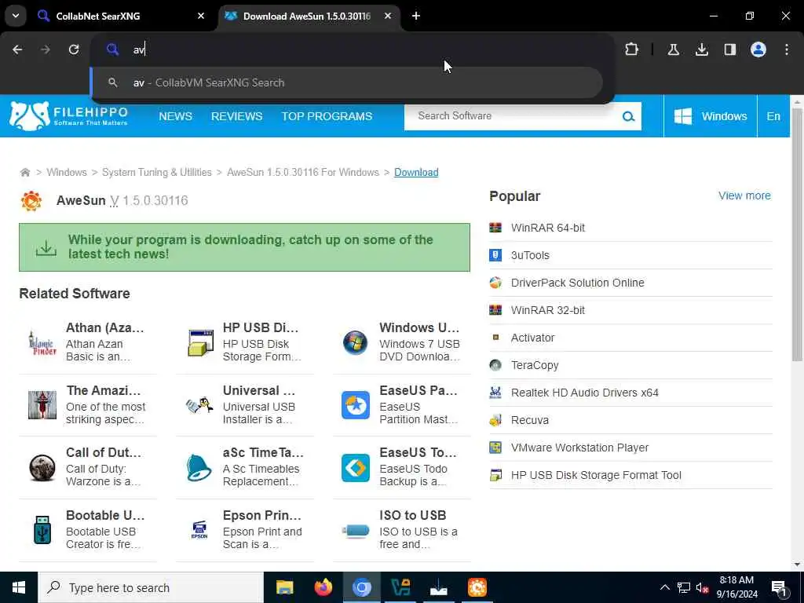Click the Bootable USB Creator icon

(x=42, y=530)
